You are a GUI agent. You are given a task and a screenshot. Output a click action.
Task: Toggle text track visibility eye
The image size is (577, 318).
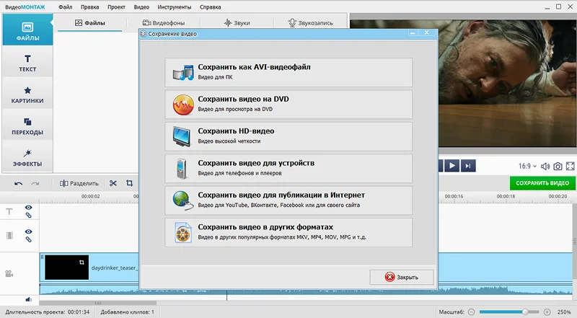click(x=28, y=208)
